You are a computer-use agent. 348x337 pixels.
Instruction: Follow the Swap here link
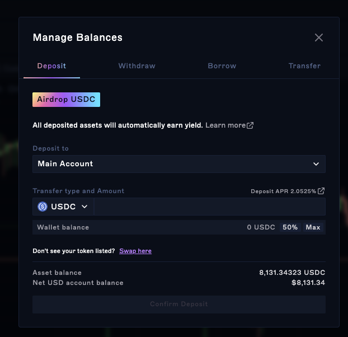[135, 251]
